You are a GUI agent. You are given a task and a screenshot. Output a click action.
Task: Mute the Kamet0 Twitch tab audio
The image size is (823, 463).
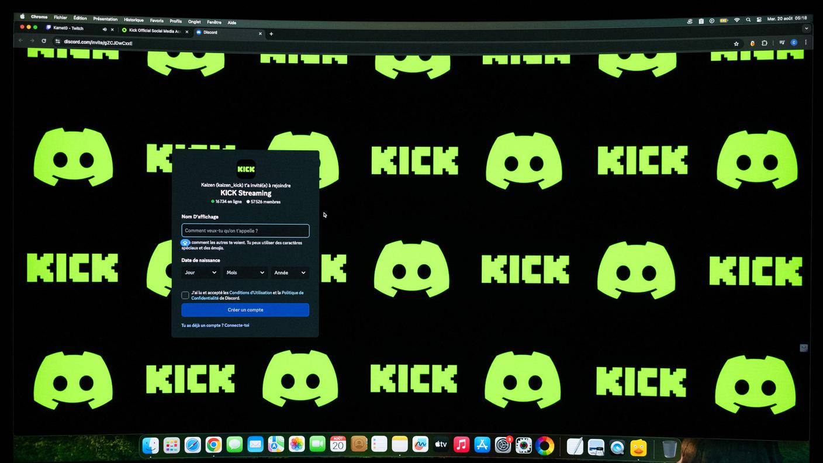pos(105,29)
